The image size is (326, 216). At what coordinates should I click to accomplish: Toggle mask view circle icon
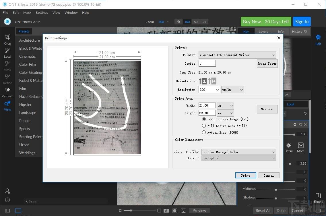coord(175,211)
